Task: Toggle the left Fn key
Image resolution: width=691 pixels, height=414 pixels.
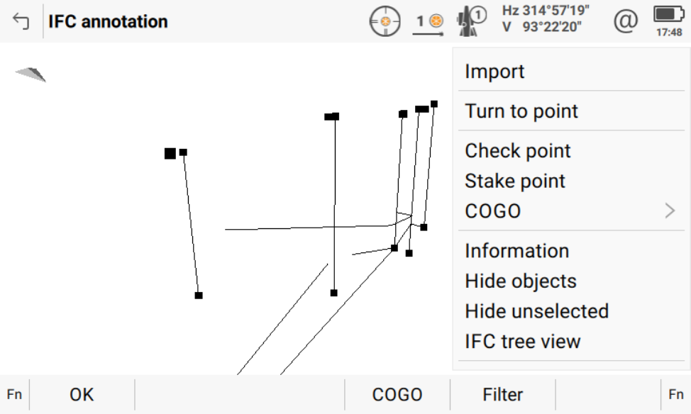Action: point(14,395)
